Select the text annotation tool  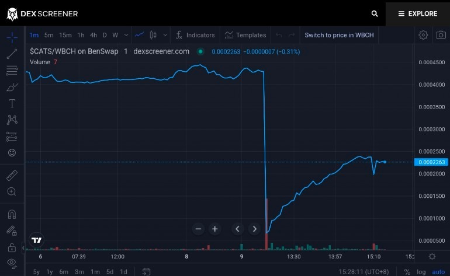[x=12, y=103]
